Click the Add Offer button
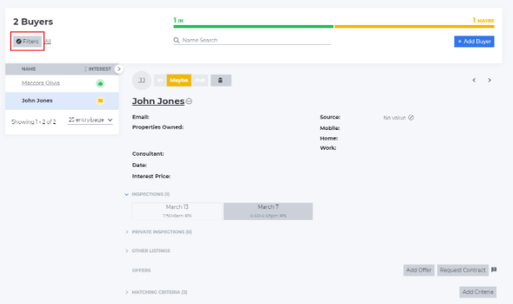Screen dimensions: 513x304 (x=419, y=270)
